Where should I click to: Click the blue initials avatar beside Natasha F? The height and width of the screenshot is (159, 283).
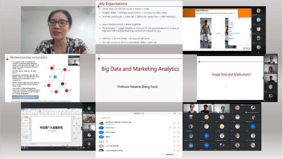pyautogui.click(x=101, y=128)
